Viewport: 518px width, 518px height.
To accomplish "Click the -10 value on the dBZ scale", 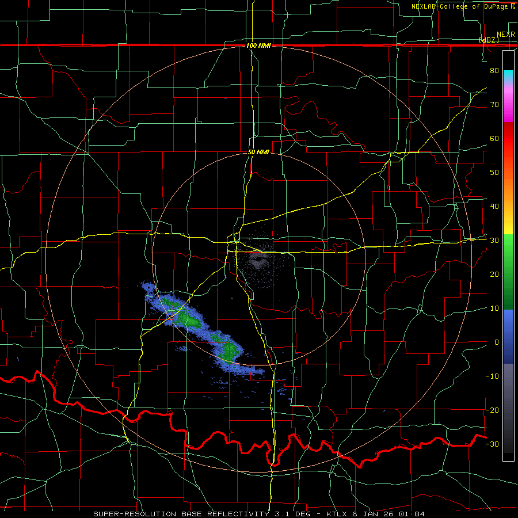I will 492,376.
